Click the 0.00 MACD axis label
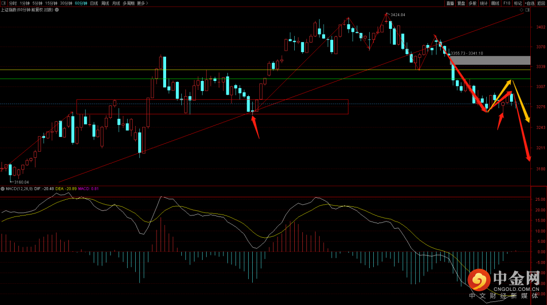The width and height of the screenshot is (547, 305). point(541,252)
